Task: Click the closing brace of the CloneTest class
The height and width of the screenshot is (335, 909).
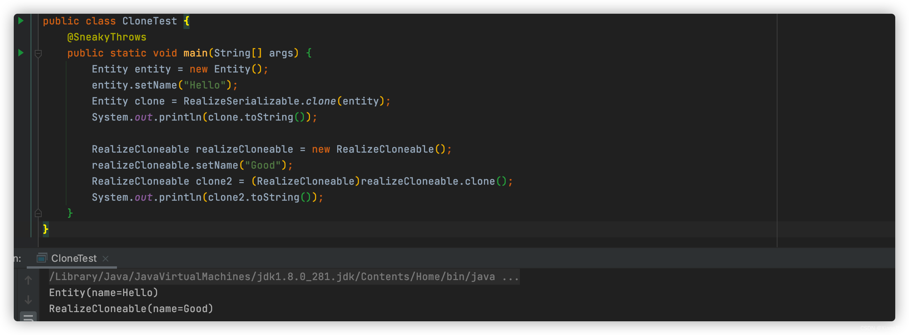Action: [45, 229]
